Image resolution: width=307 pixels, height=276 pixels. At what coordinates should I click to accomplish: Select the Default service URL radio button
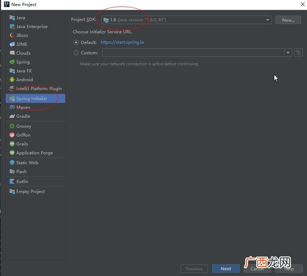pyautogui.click(x=76, y=43)
